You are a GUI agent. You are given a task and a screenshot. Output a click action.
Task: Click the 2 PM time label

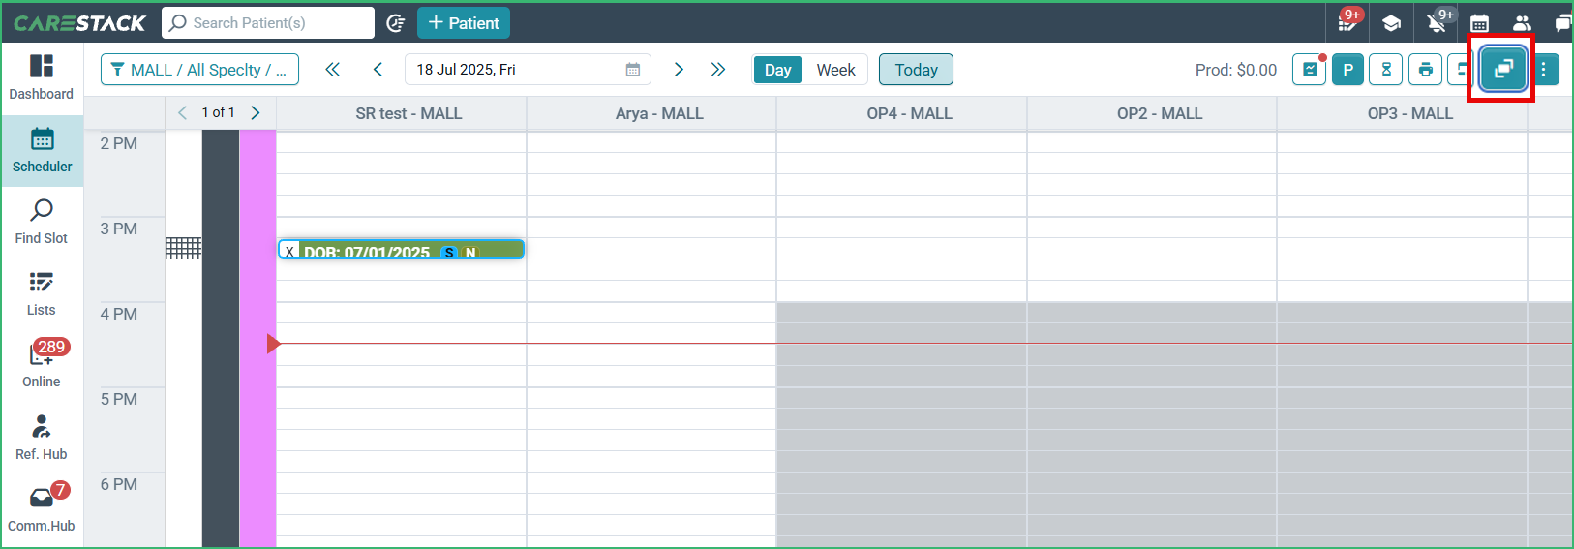pos(119,143)
